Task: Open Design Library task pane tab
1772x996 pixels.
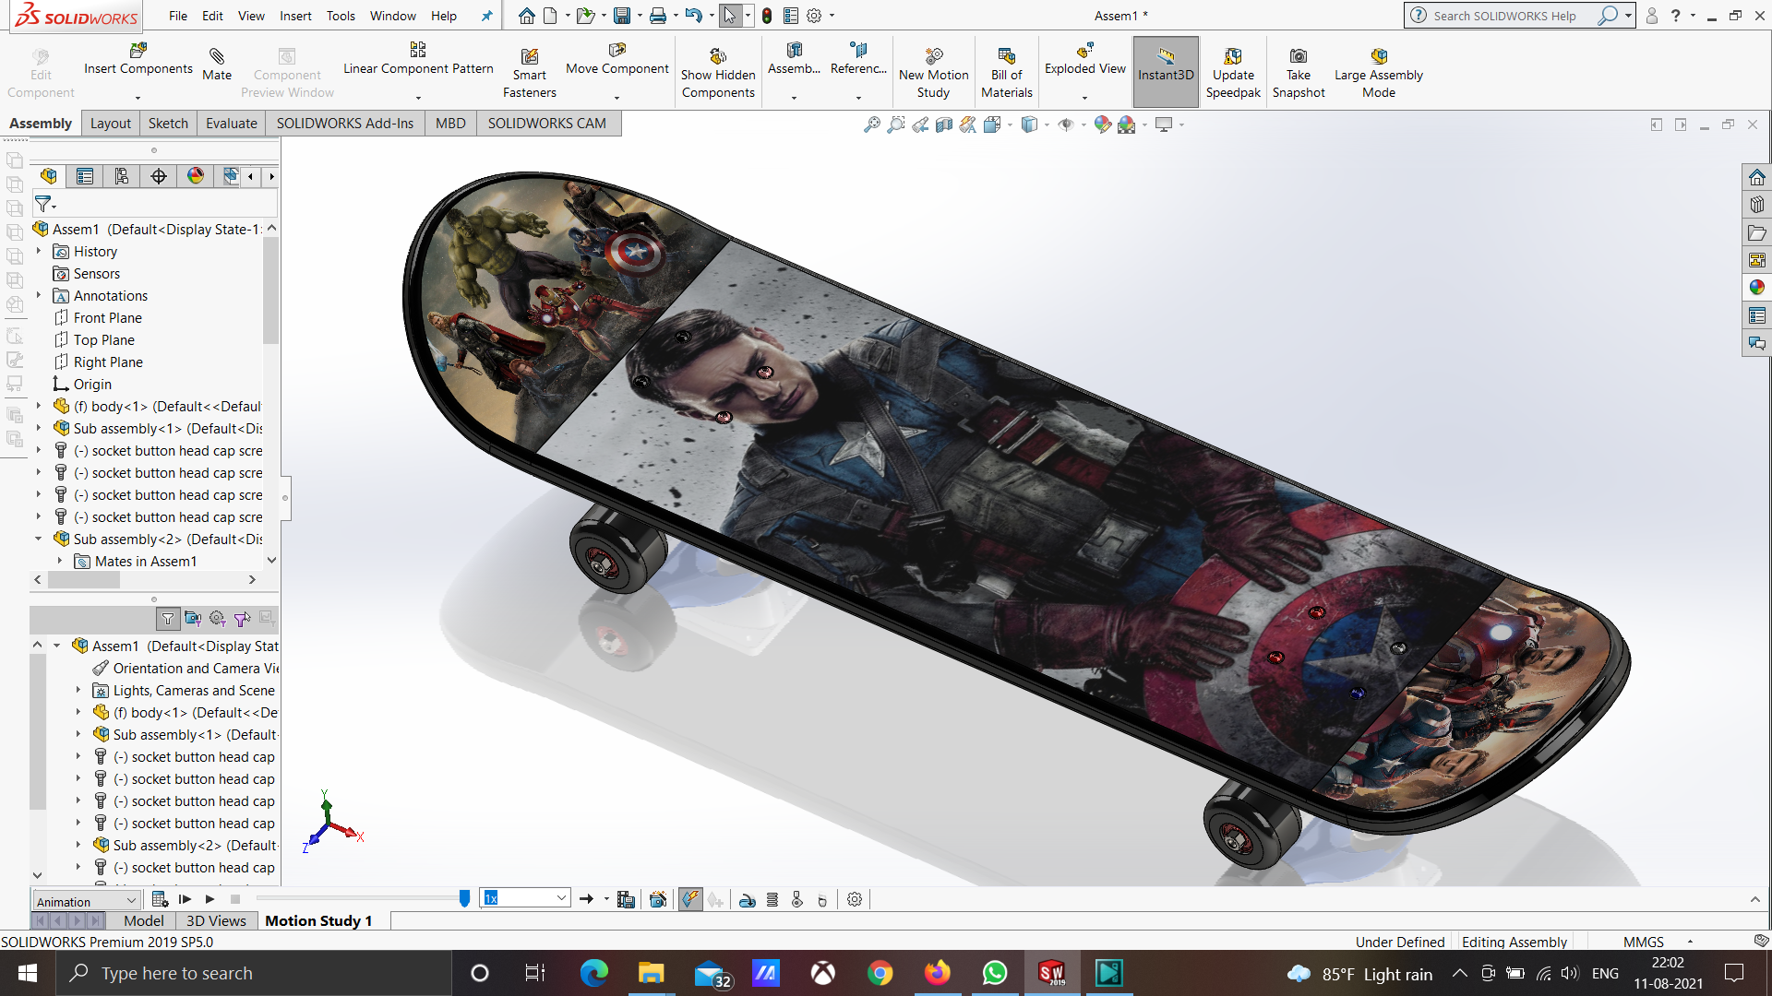Action: [x=1756, y=205]
